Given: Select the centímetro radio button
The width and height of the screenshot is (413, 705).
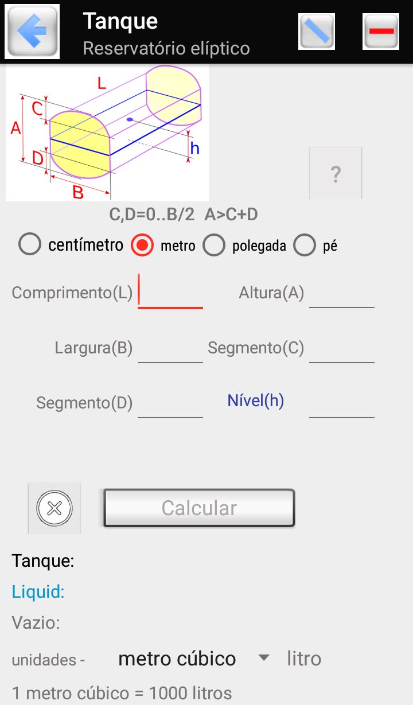Looking at the screenshot, I should click(x=30, y=246).
